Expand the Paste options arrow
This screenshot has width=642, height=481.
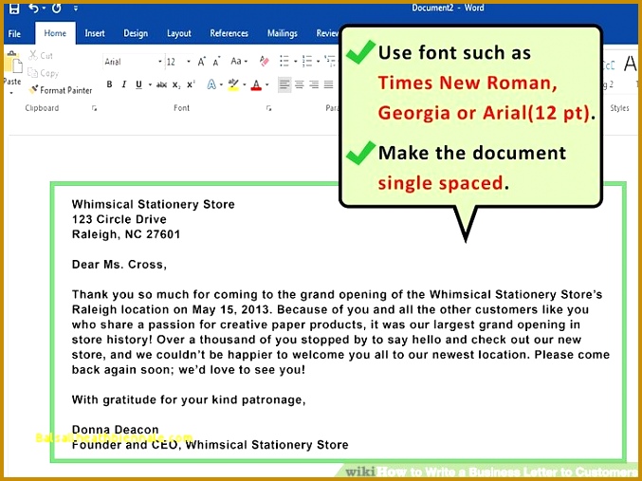pos(11,93)
